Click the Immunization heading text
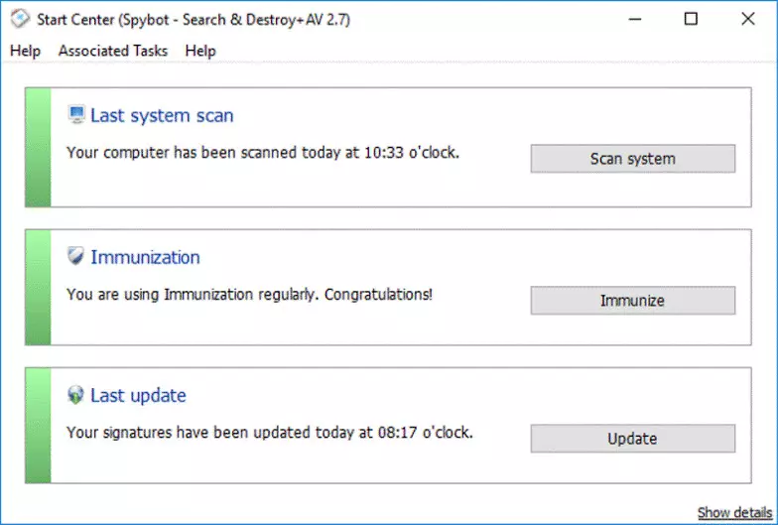 coord(145,257)
